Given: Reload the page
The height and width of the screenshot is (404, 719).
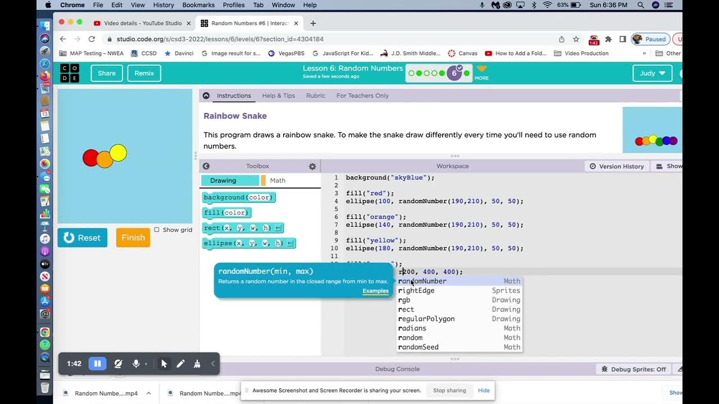Looking at the screenshot, I should click(x=92, y=39).
